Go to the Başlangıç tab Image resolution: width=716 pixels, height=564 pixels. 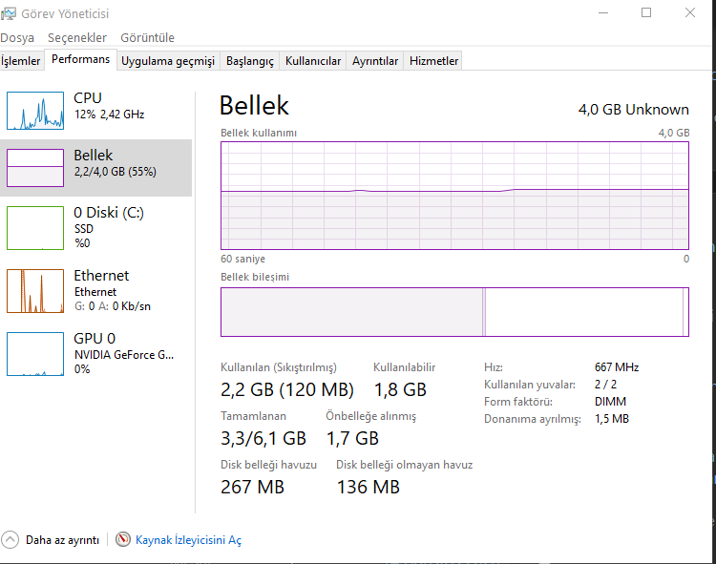click(x=250, y=61)
